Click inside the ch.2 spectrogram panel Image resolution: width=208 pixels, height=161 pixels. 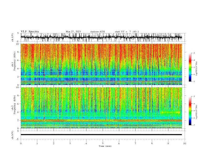[x=101, y=108]
